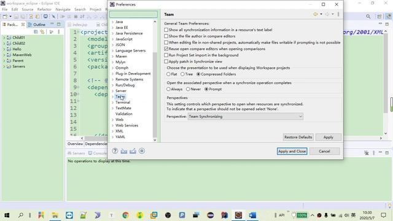Open File Explorer from the taskbar
The image size is (393, 221).
coord(55,215)
